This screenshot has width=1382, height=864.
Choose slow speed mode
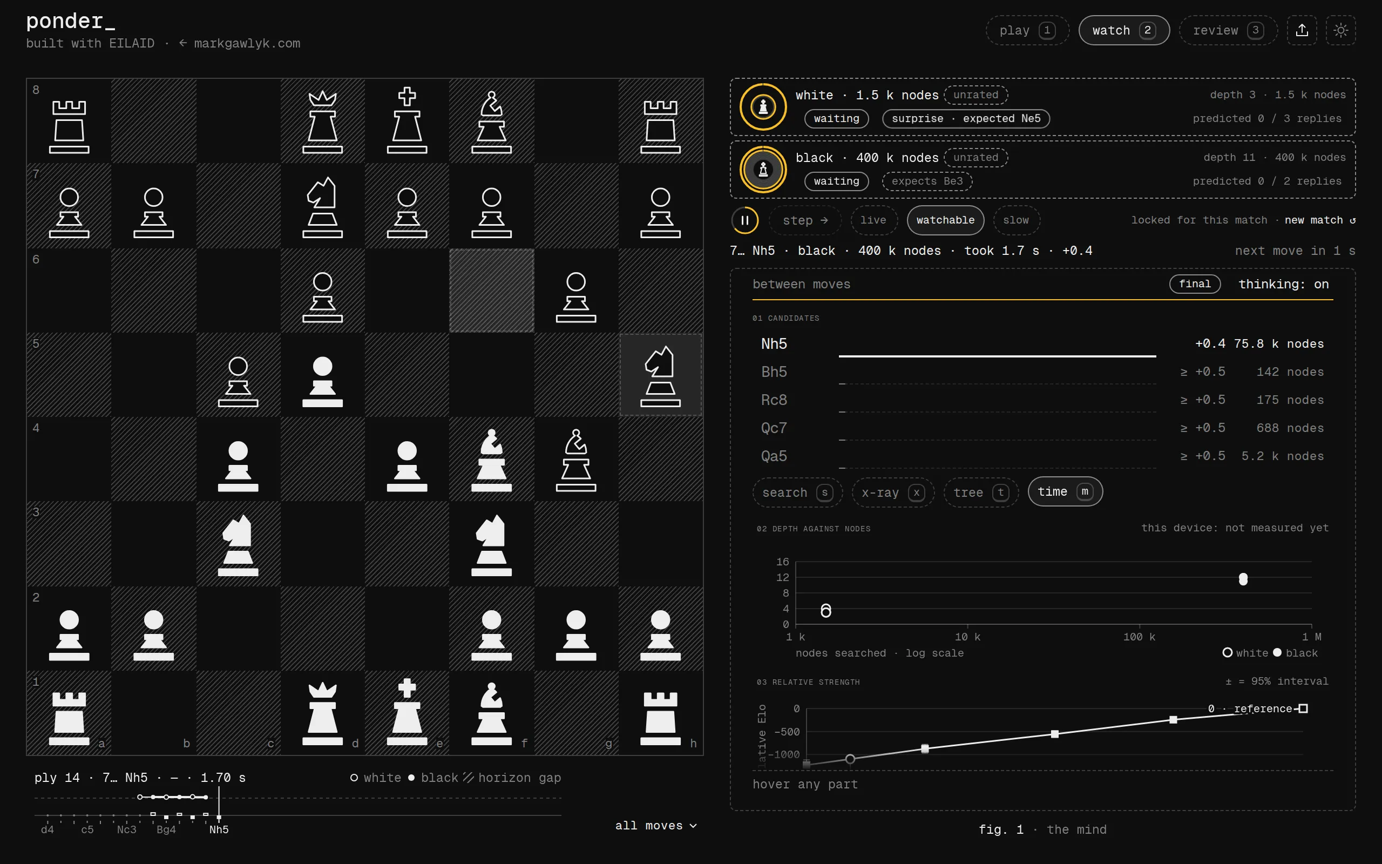1016,220
